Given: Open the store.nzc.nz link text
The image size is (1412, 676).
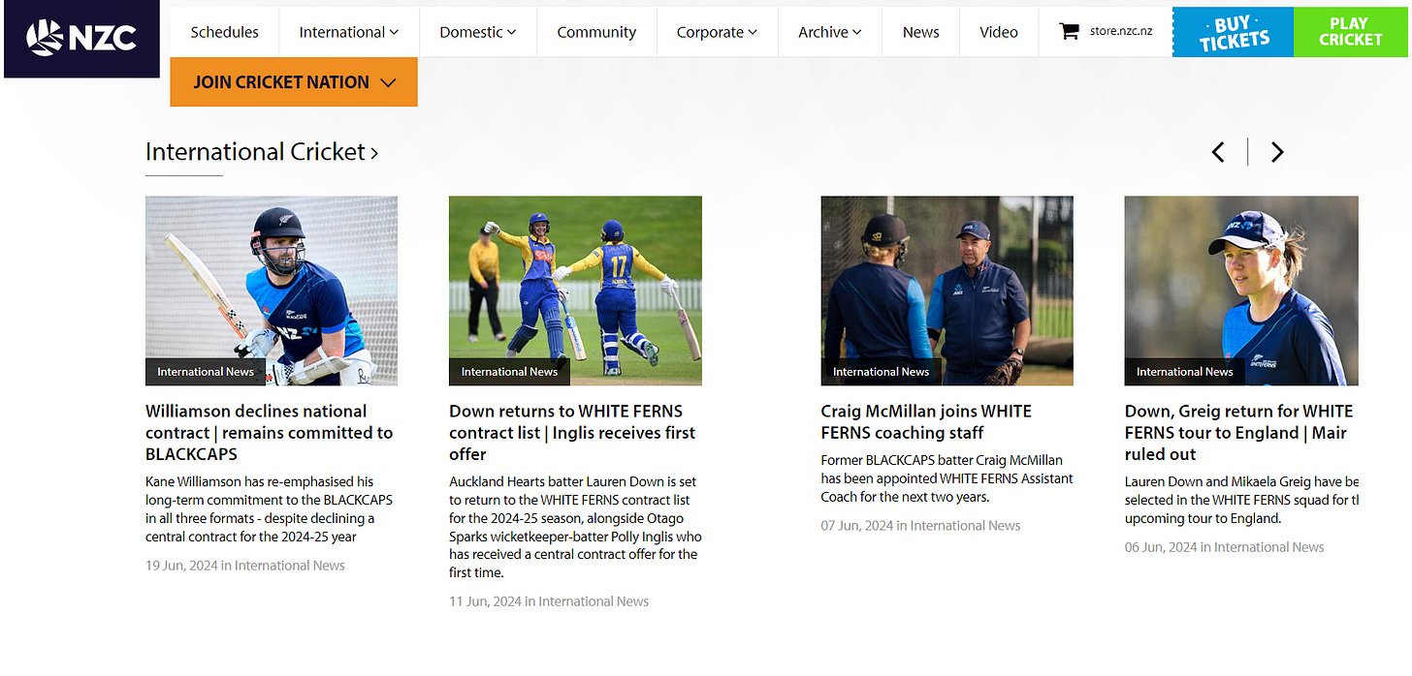Looking at the screenshot, I should pyautogui.click(x=1121, y=31).
